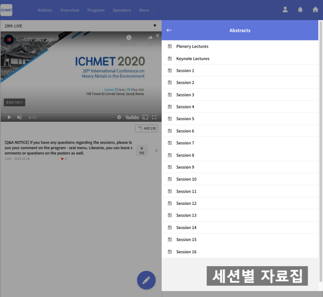Open Session 4 abstracts

coord(240,107)
